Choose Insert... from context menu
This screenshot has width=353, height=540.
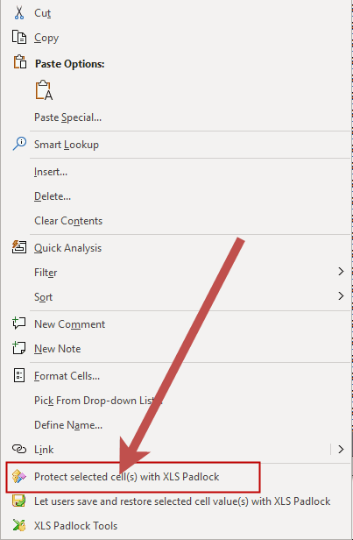(x=51, y=172)
